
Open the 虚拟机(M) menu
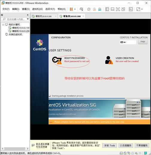point(37,9)
